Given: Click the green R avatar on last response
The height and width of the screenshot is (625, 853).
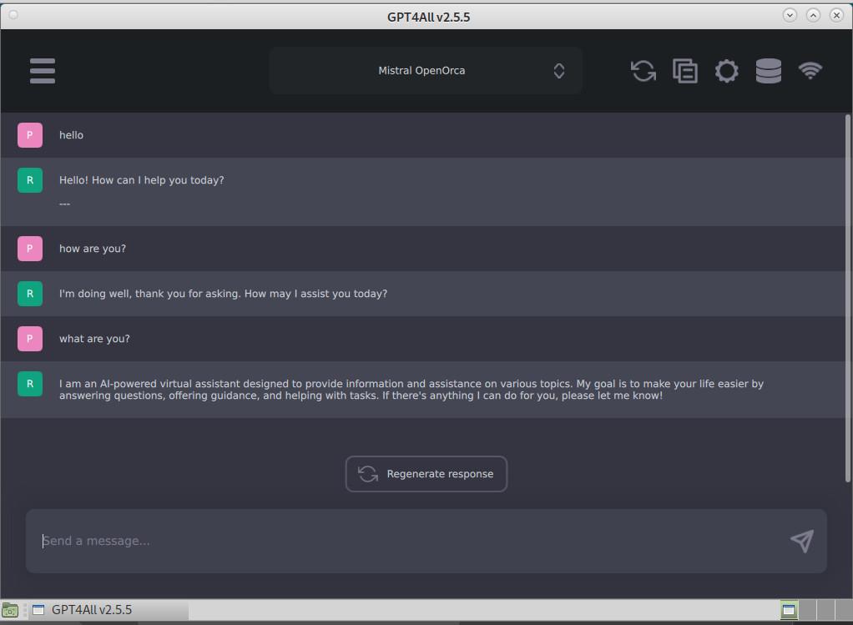Looking at the screenshot, I should (30, 384).
